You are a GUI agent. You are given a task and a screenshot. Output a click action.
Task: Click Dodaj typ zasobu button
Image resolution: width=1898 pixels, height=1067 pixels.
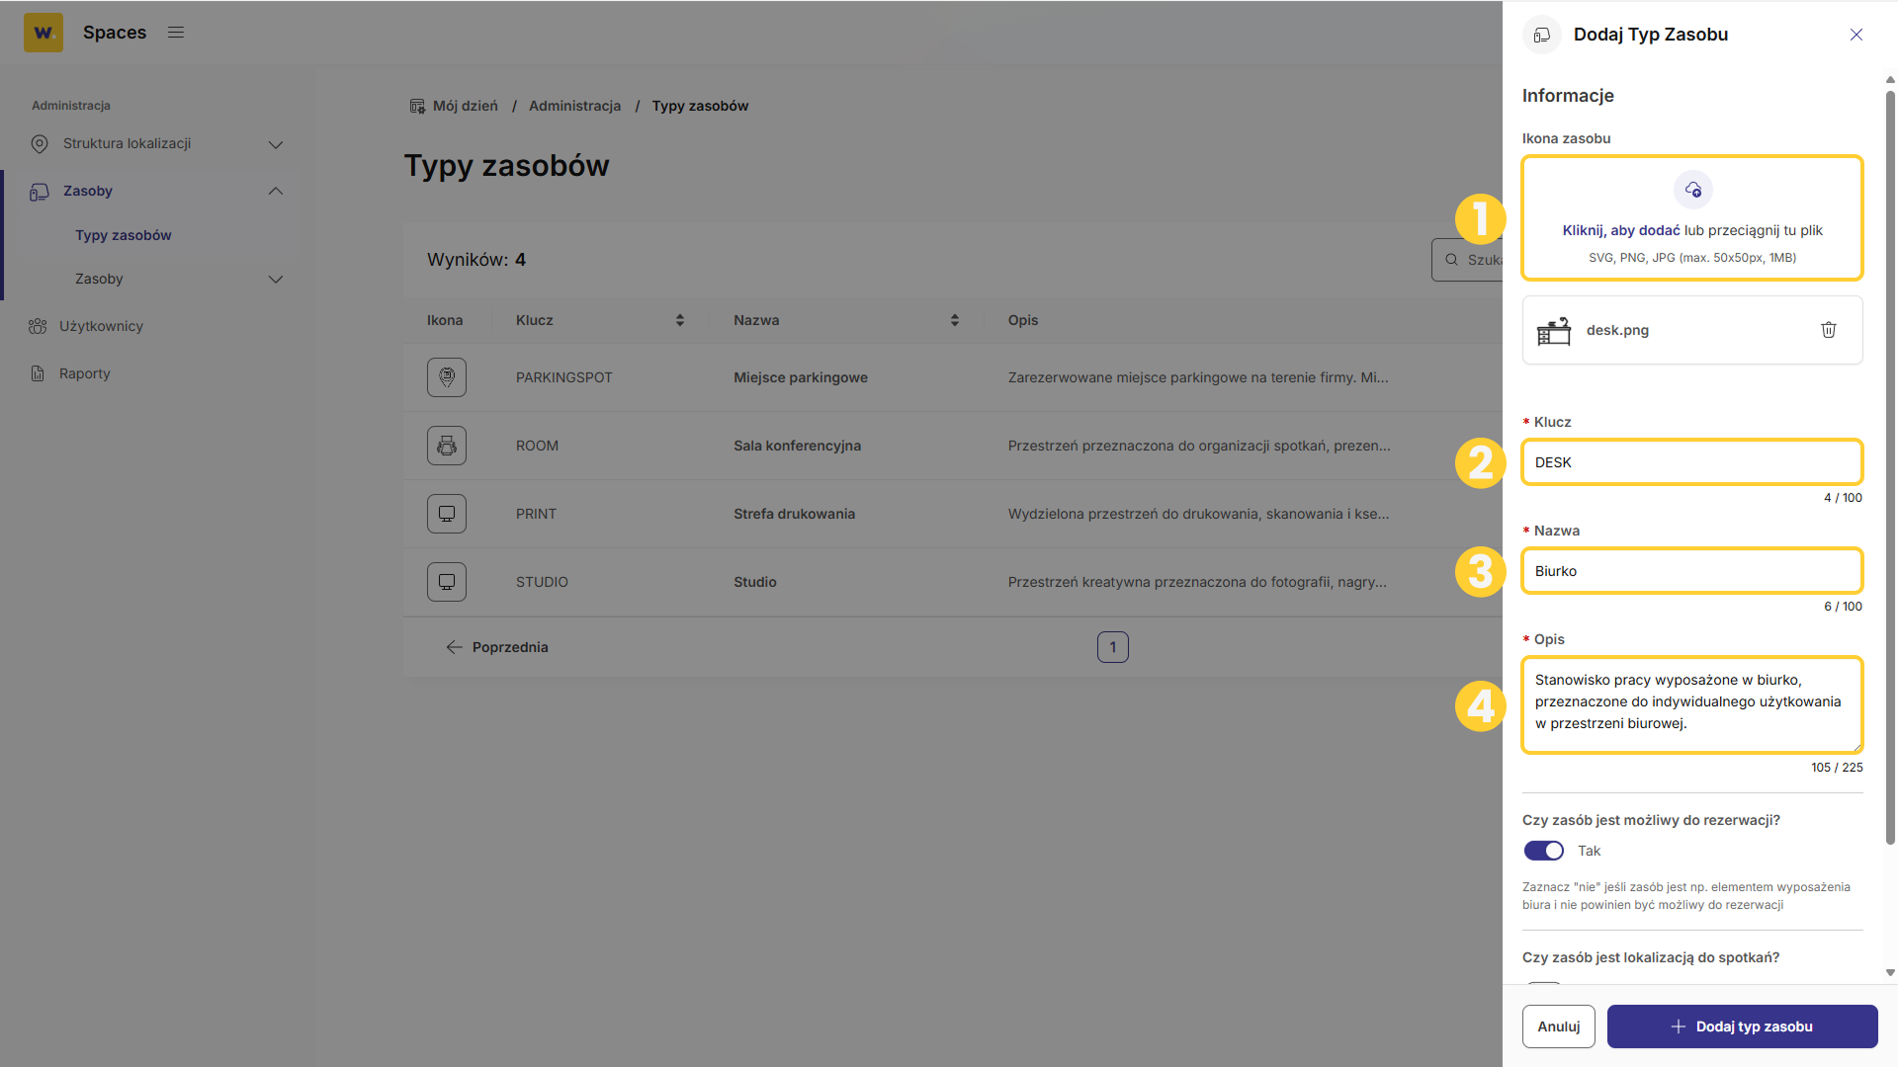click(x=1743, y=1026)
